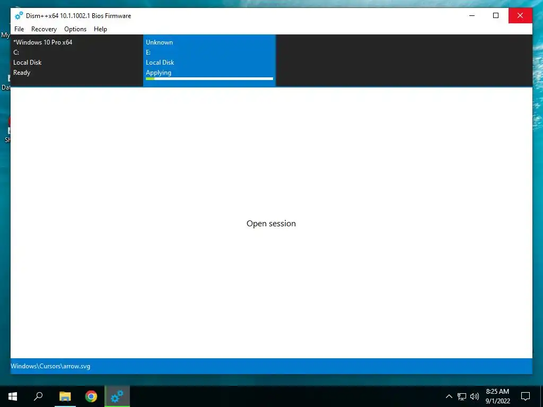Close the Dism++ window
Screen dimensions: 543x407
520,15
